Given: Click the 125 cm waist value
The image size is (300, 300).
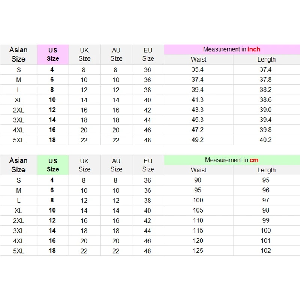Looking at the screenshot, I should point(198,250).
